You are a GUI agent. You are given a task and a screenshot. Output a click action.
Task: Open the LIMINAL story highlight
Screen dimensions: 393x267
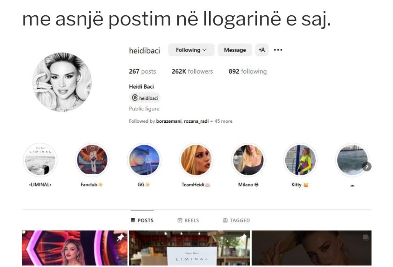pyautogui.click(x=40, y=160)
